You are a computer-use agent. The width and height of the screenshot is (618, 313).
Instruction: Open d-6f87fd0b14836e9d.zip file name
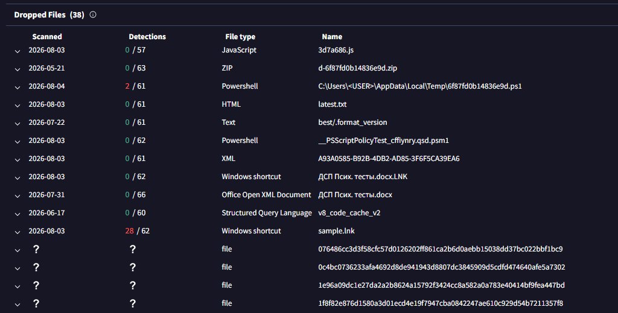(357, 68)
